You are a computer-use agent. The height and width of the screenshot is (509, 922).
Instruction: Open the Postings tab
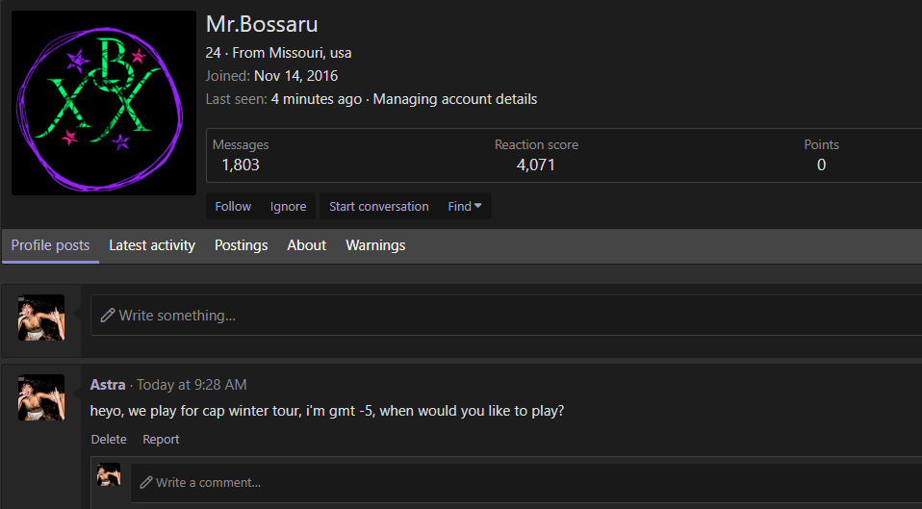(241, 245)
